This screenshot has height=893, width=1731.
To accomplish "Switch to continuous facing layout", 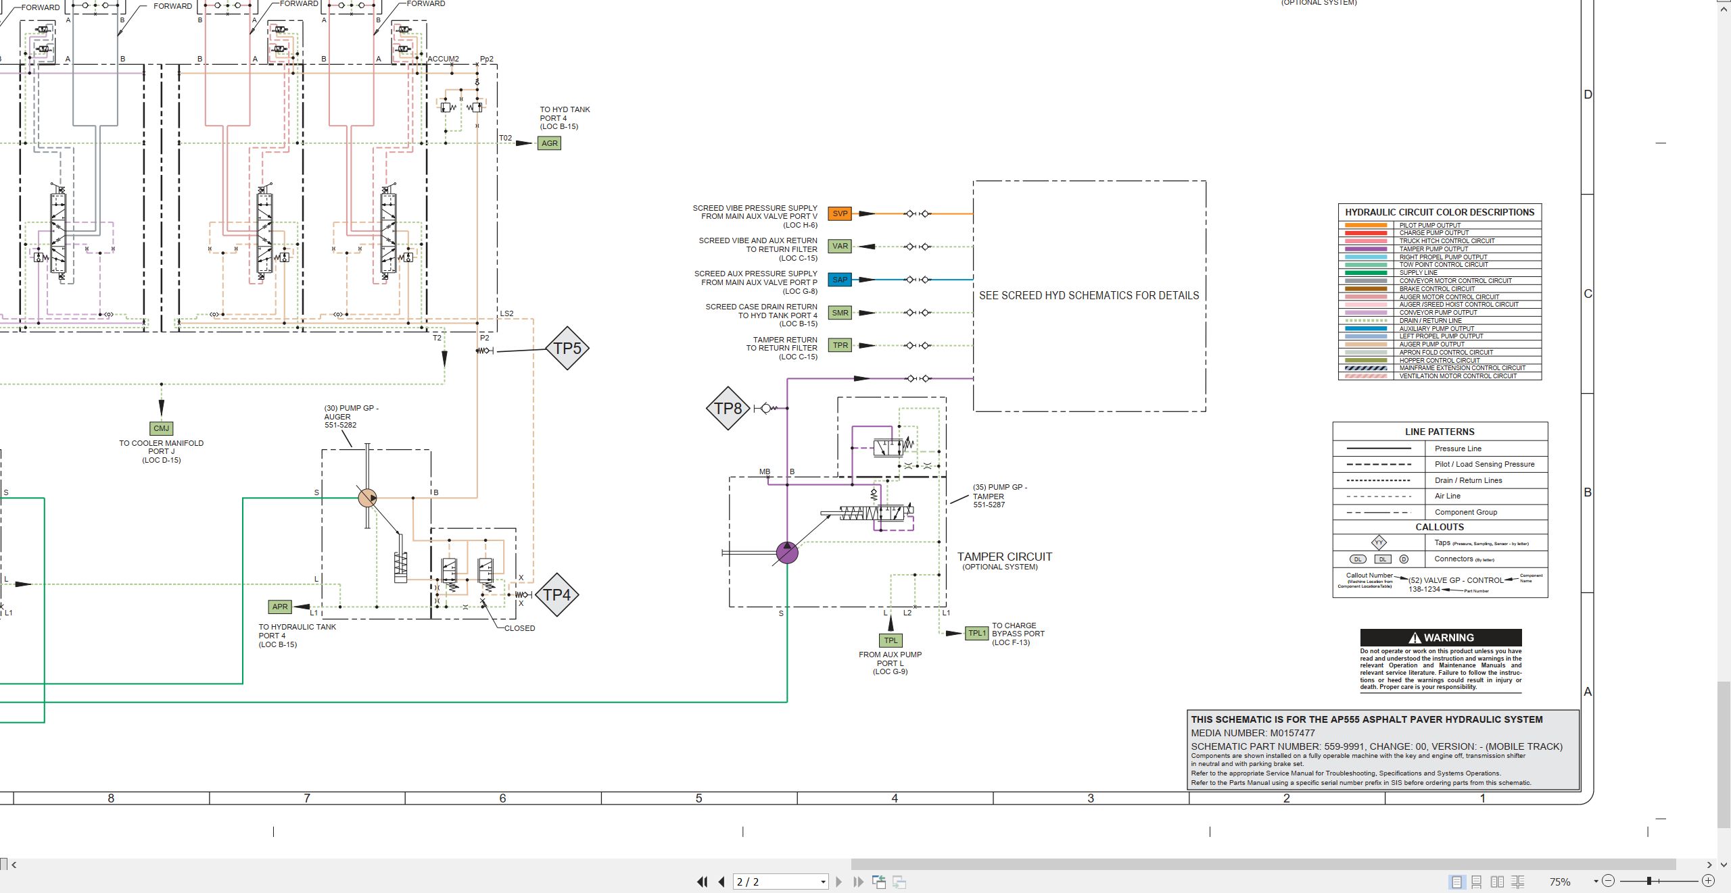I will (x=1518, y=882).
